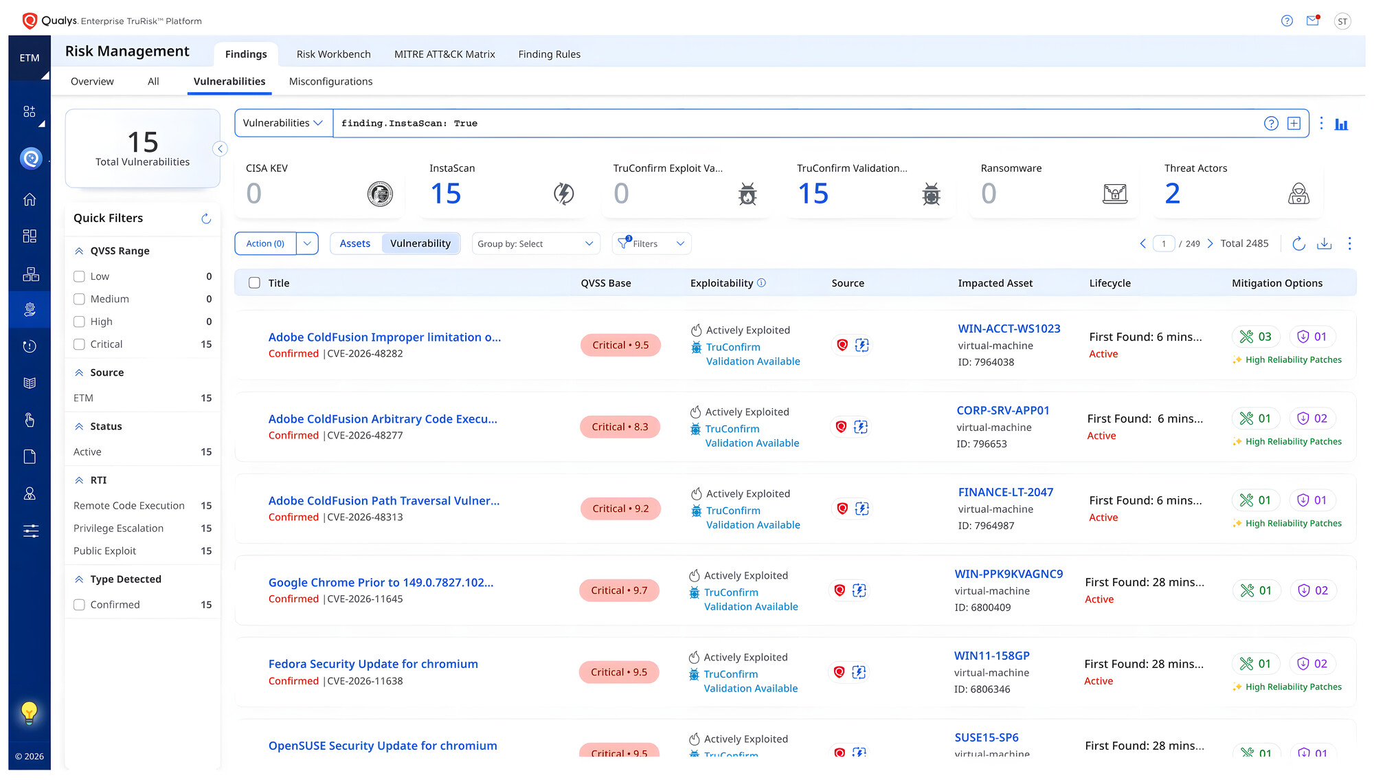Image resolution: width=1374 pixels, height=780 pixels.
Task: Collapse the Status filter section
Action: (x=79, y=427)
